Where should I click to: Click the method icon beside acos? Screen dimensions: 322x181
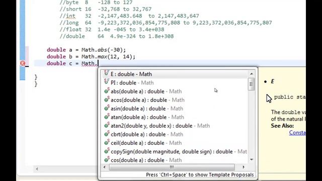[x=107, y=99]
